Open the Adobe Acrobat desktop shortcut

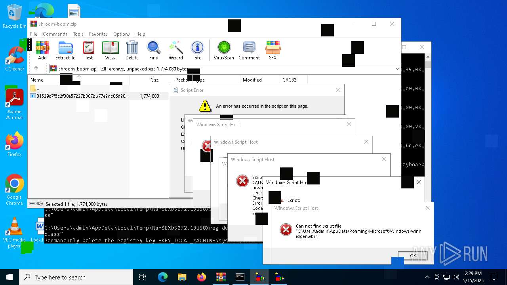pos(14,104)
